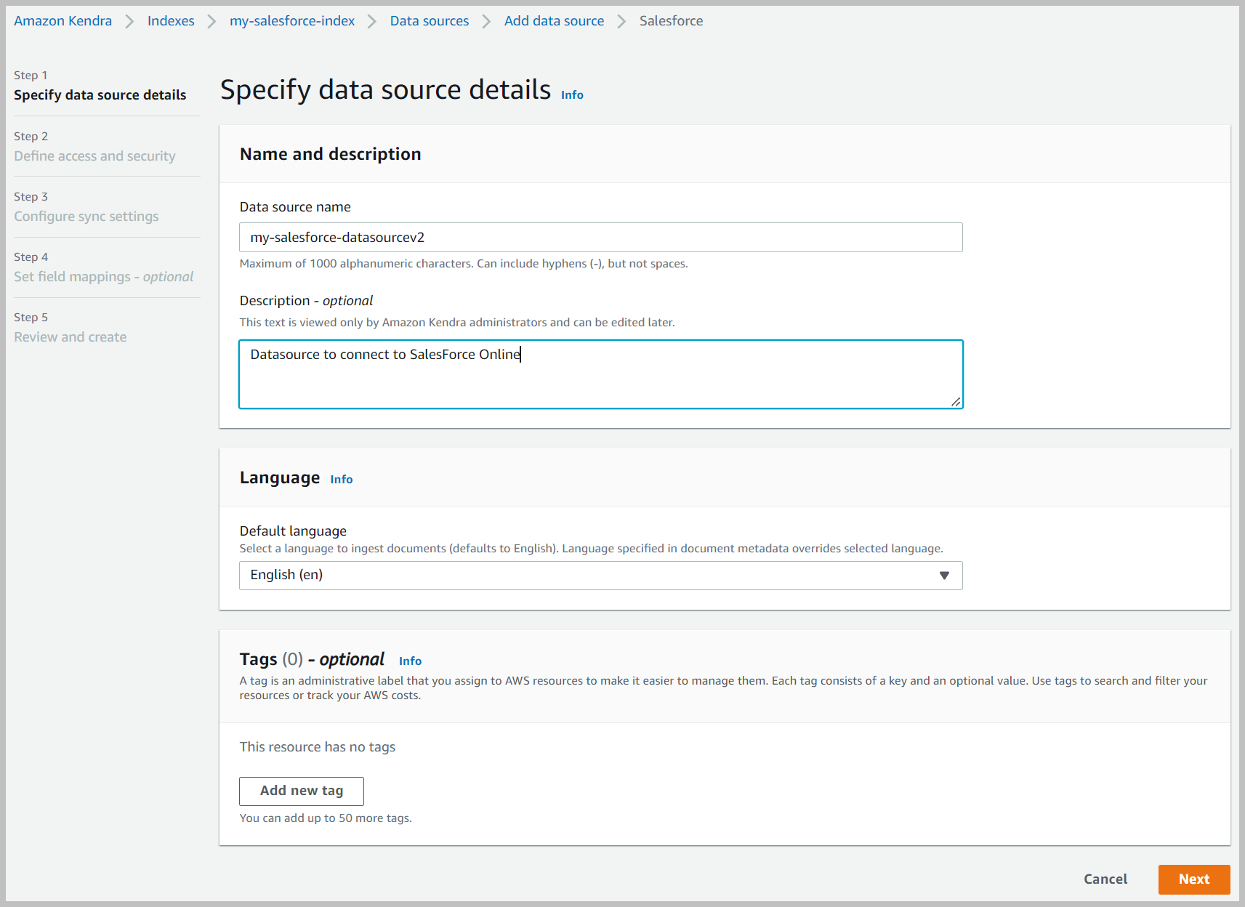Image resolution: width=1245 pixels, height=907 pixels.
Task: Click Add data source breadcrumb
Action: pos(554,21)
